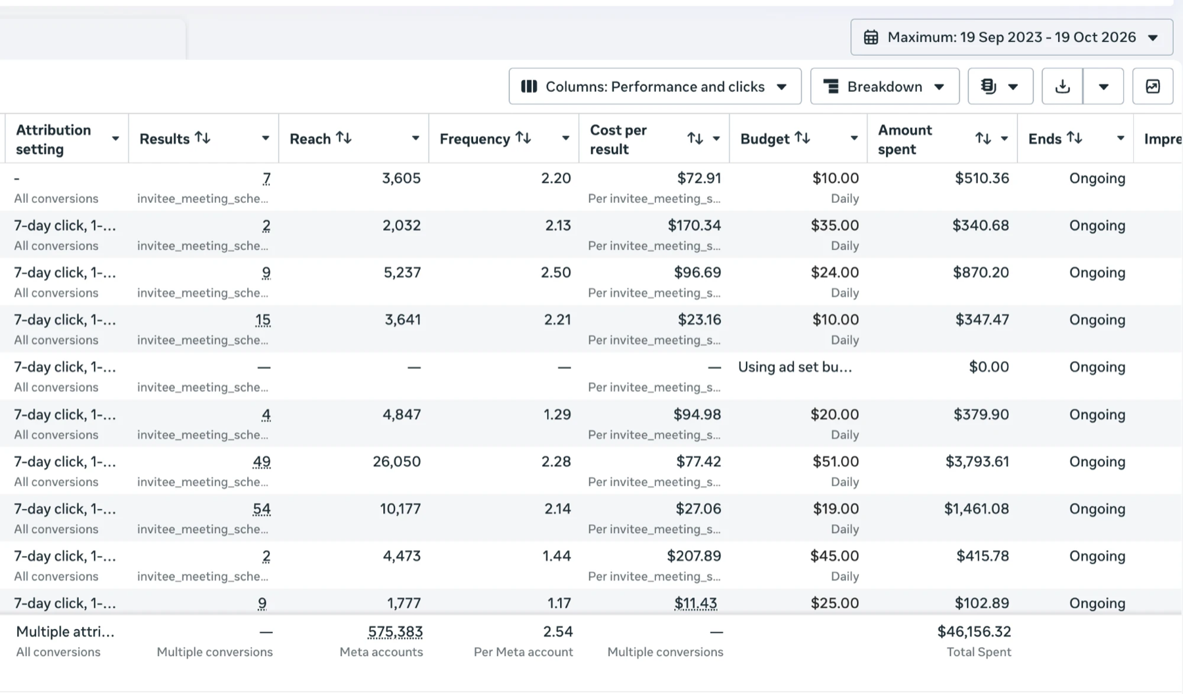Open Columns: Performance and clicks dropdown
The image size is (1183, 694).
point(655,87)
